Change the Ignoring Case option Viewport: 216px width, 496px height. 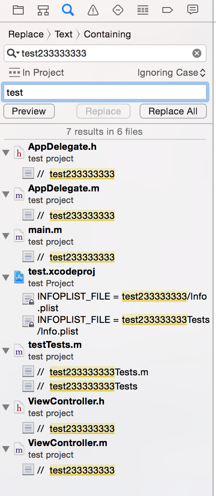(172, 73)
